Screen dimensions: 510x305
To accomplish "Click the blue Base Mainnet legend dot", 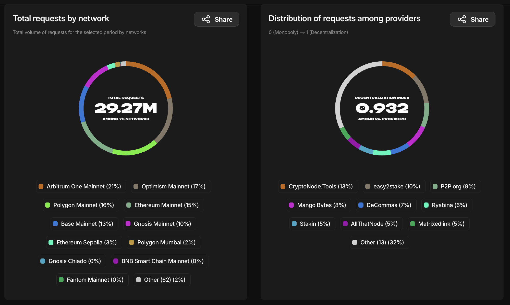I will click(55, 223).
